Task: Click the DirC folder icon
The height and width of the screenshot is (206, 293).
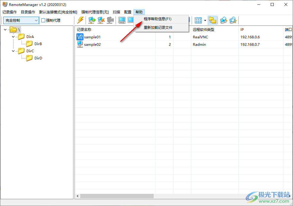Action: click(x=21, y=51)
